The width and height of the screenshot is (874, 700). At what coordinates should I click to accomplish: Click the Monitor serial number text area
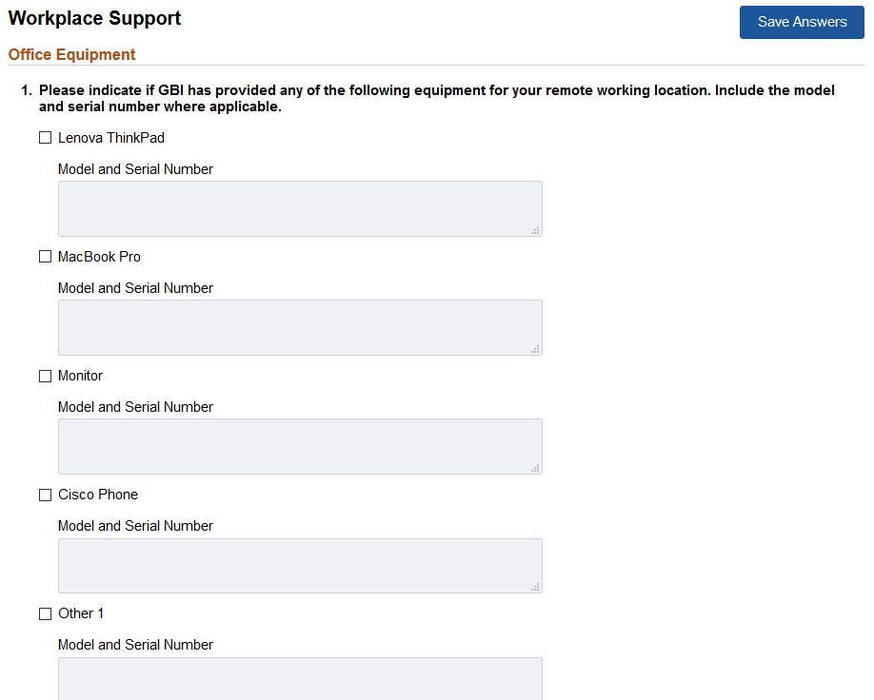point(300,445)
